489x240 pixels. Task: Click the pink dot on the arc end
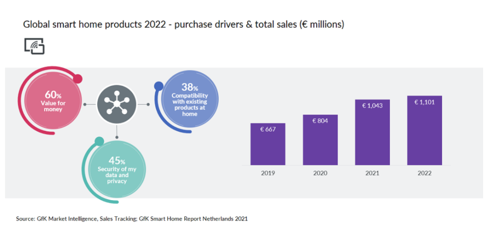[77, 79]
